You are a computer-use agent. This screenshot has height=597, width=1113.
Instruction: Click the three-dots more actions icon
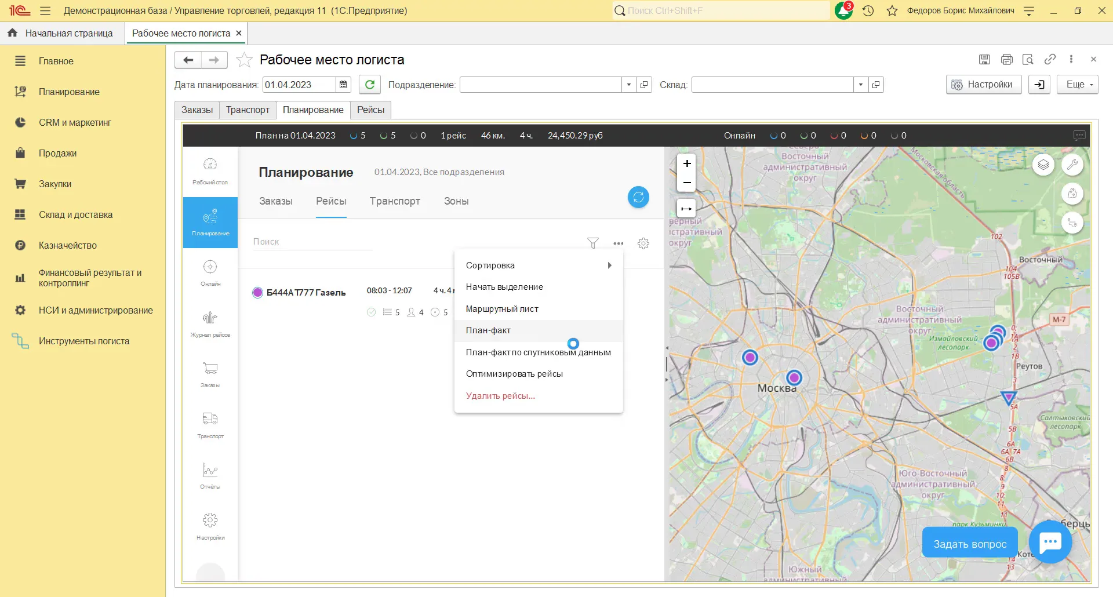click(x=619, y=243)
